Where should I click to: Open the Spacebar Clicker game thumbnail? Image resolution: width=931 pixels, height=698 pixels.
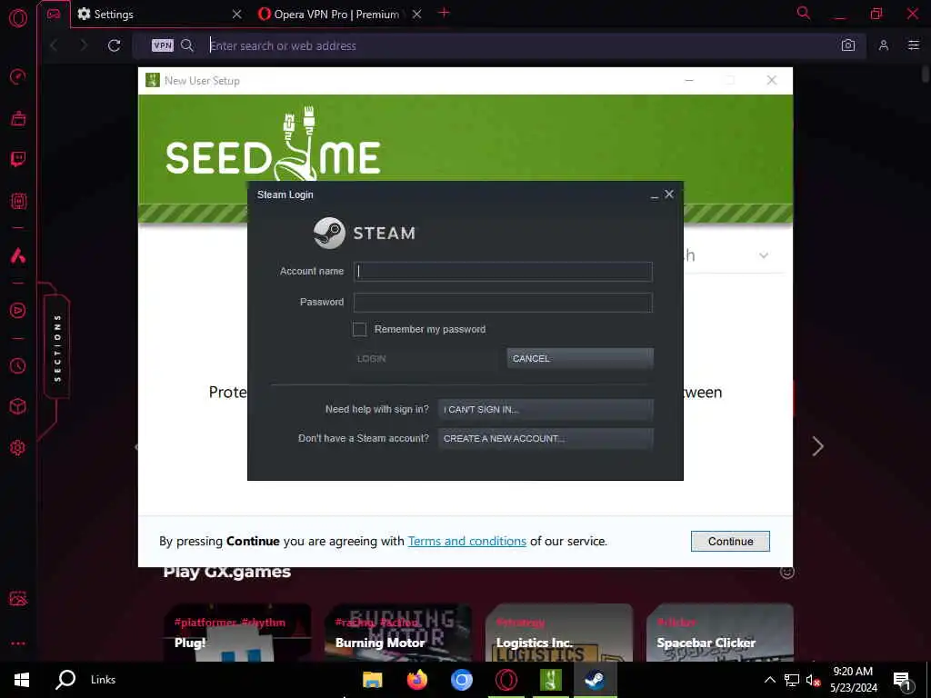(x=720, y=633)
